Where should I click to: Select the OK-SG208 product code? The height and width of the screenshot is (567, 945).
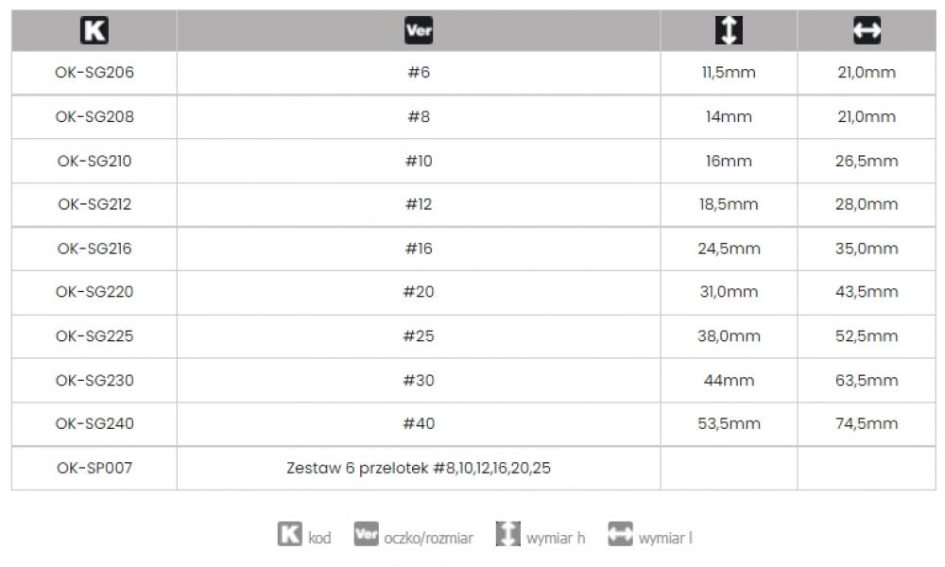pyautogui.click(x=94, y=116)
